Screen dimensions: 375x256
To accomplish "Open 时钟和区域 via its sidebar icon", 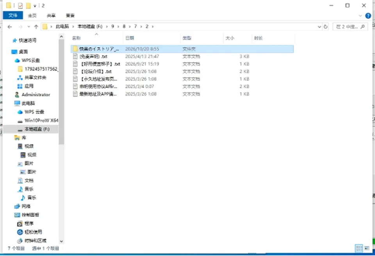I will coord(20,241).
